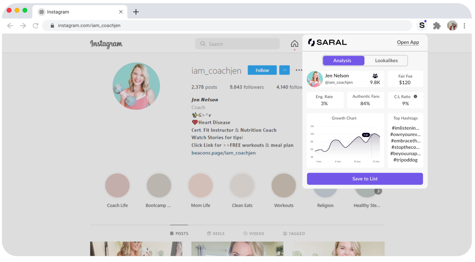The height and width of the screenshot is (262, 475).
Task: View the 9,843 followers list
Action: (246, 87)
